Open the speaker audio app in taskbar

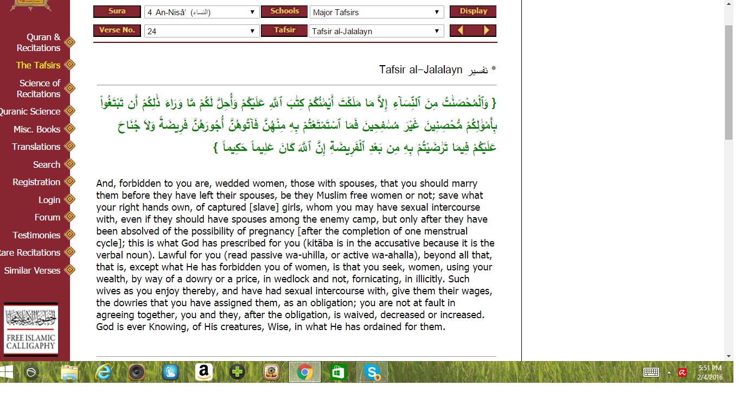click(137, 372)
